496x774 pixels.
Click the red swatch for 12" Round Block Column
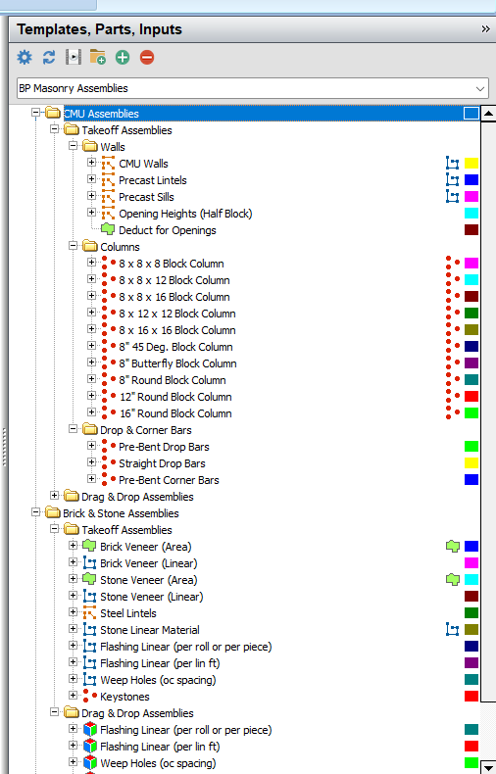pyautogui.click(x=471, y=396)
